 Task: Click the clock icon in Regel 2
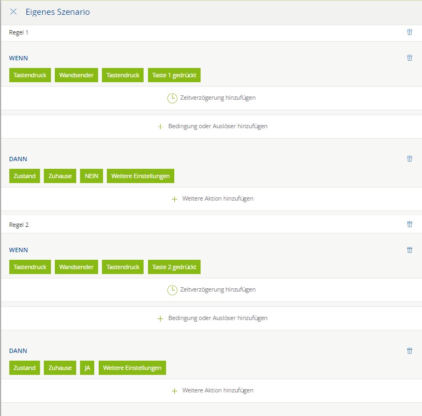[172, 289]
